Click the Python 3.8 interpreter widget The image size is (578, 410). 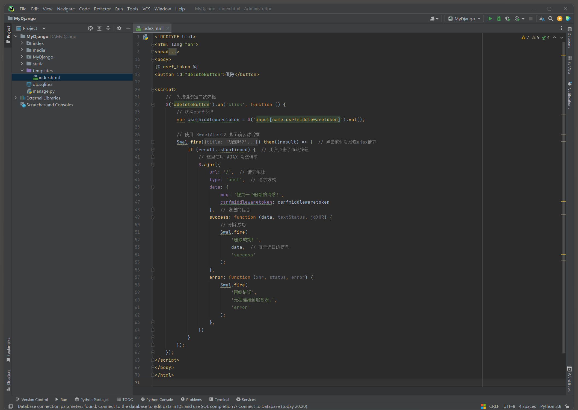(x=550, y=406)
